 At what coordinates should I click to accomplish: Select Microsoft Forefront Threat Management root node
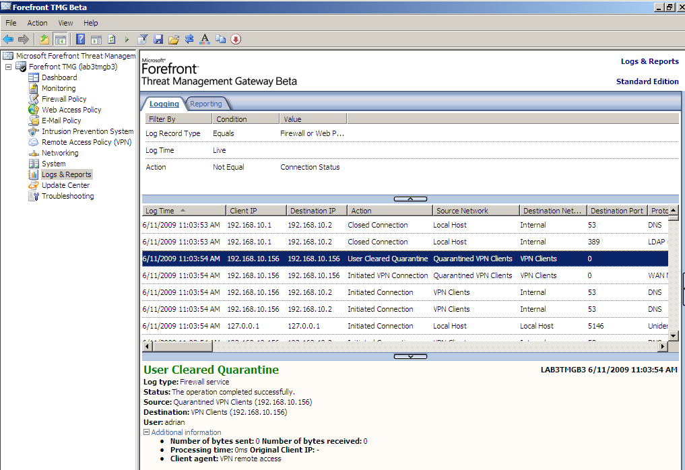pos(75,56)
